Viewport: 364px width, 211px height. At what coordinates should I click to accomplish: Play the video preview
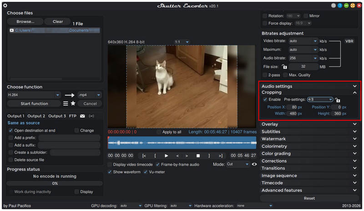[166, 156]
